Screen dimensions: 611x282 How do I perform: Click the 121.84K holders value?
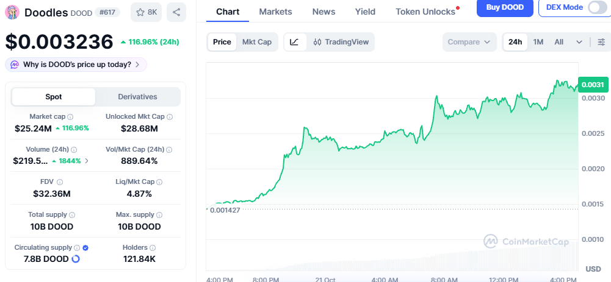click(x=140, y=259)
